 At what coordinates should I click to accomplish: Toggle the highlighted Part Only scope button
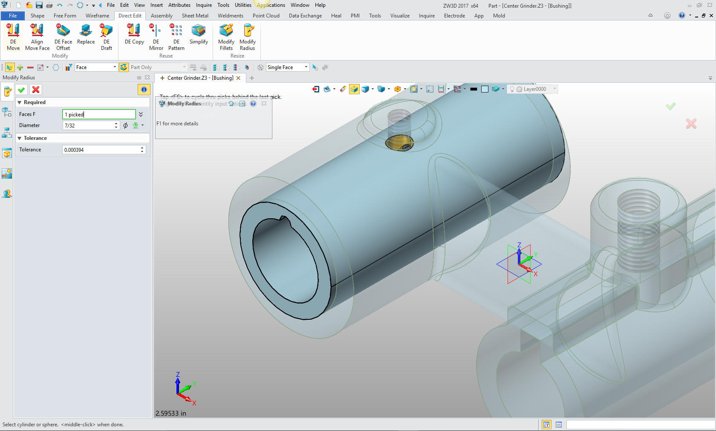tap(124, 67)
